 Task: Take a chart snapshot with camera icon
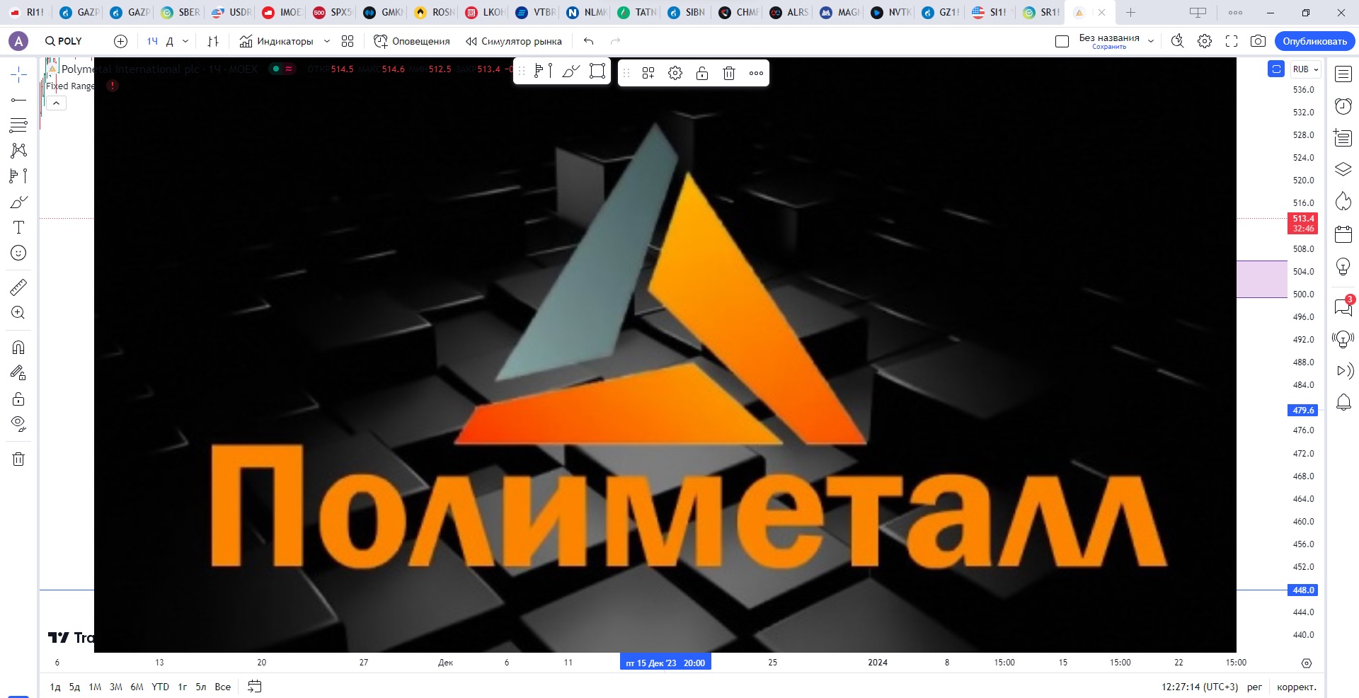[x=1258, y=41]
